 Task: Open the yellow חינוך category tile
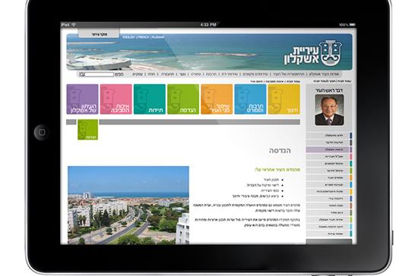point(284,99)
